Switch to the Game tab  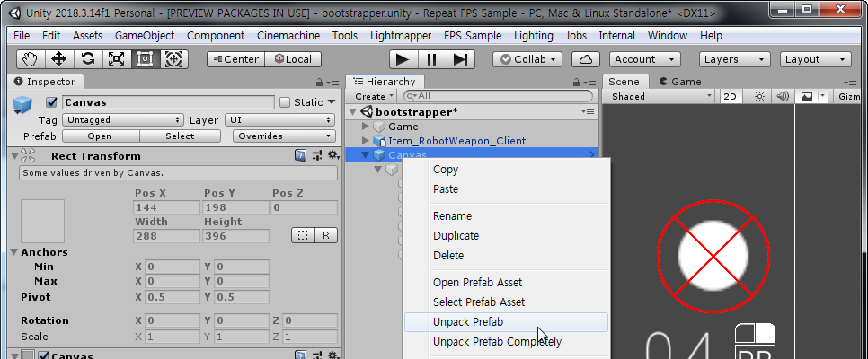(x=680, y=82)
